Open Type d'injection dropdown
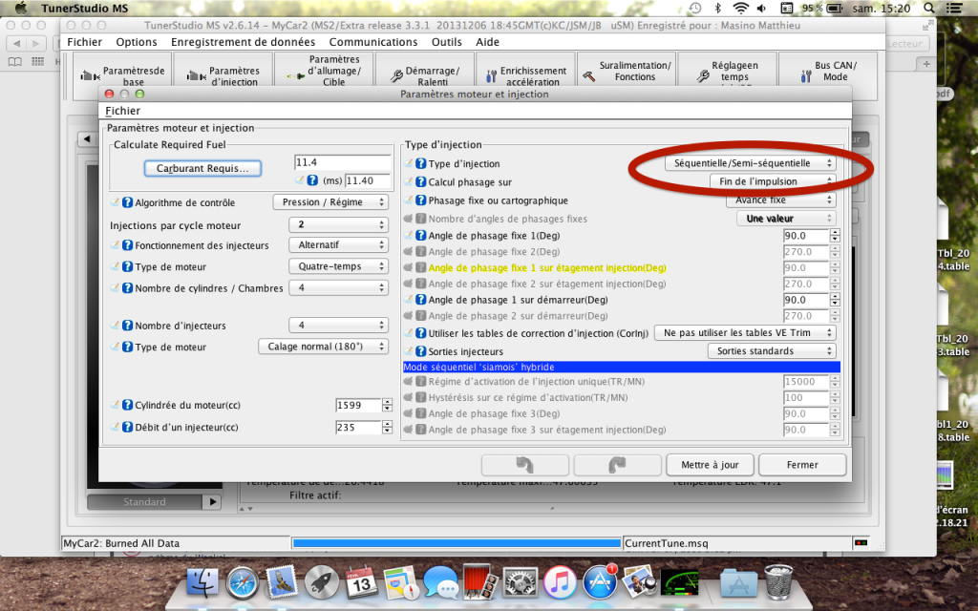This screenshot has height=611, width=978. [751, 163]
